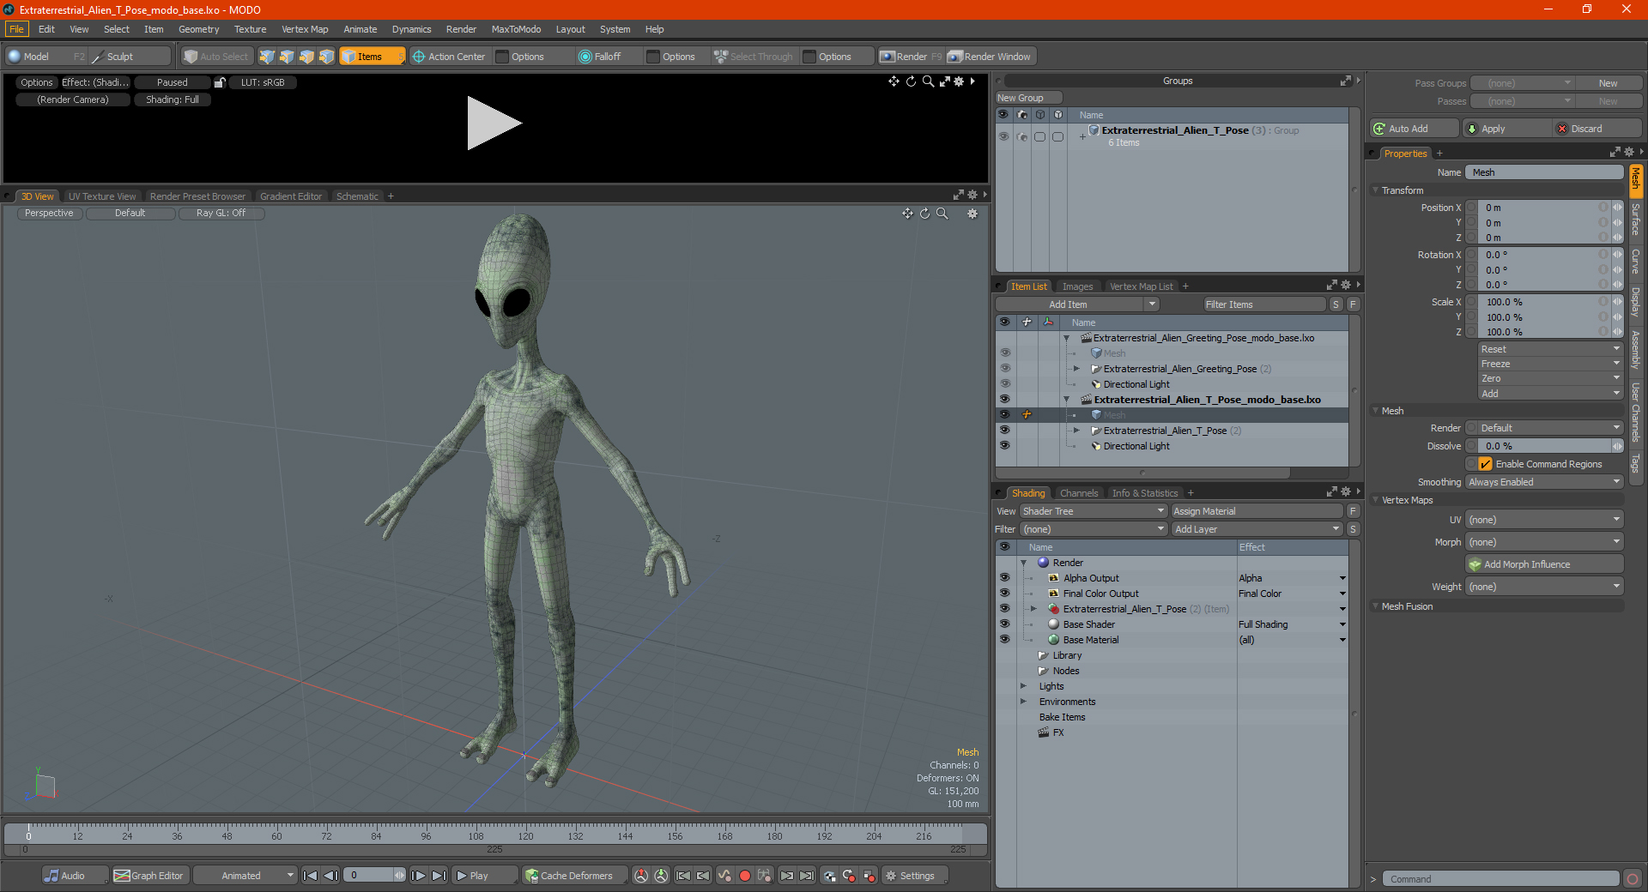Viewport: 1648px width, 892px height.
Task: Toggle visibility of Base Shader
Action: [1004, 624]
